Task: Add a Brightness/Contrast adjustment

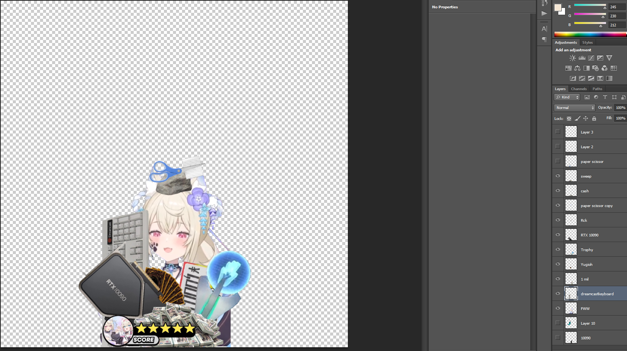Action: tap(573, 58)
